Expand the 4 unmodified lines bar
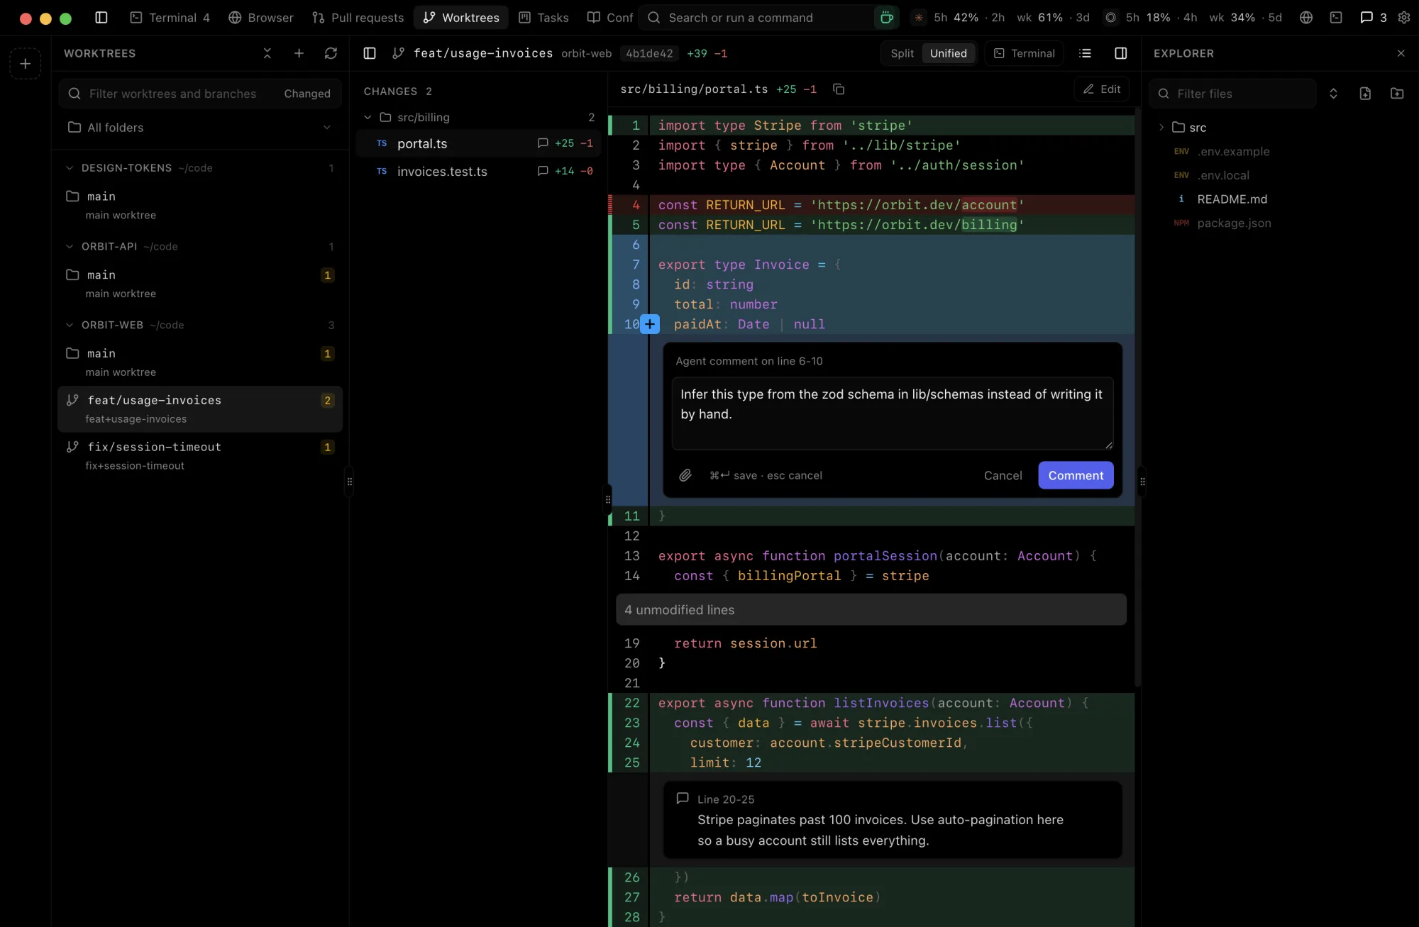The width and height of the screenshot is (1419, 927). point(871,610)
